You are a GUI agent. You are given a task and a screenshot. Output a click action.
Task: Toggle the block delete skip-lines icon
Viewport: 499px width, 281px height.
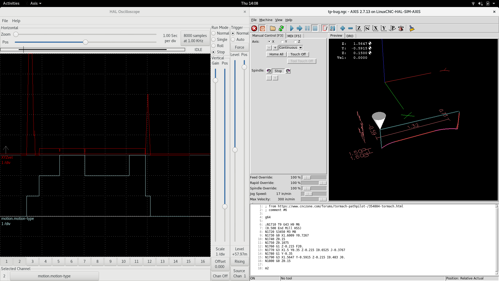click(325, 28)
